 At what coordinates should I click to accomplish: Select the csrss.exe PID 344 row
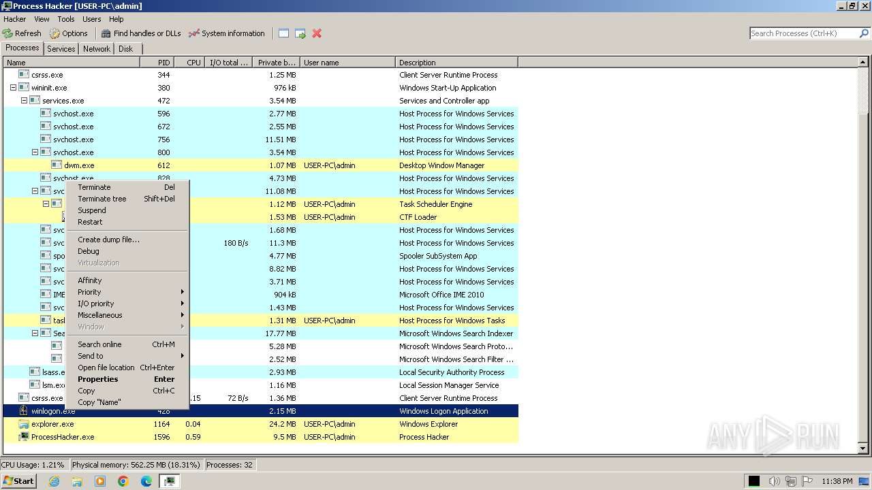pos(261,75)
